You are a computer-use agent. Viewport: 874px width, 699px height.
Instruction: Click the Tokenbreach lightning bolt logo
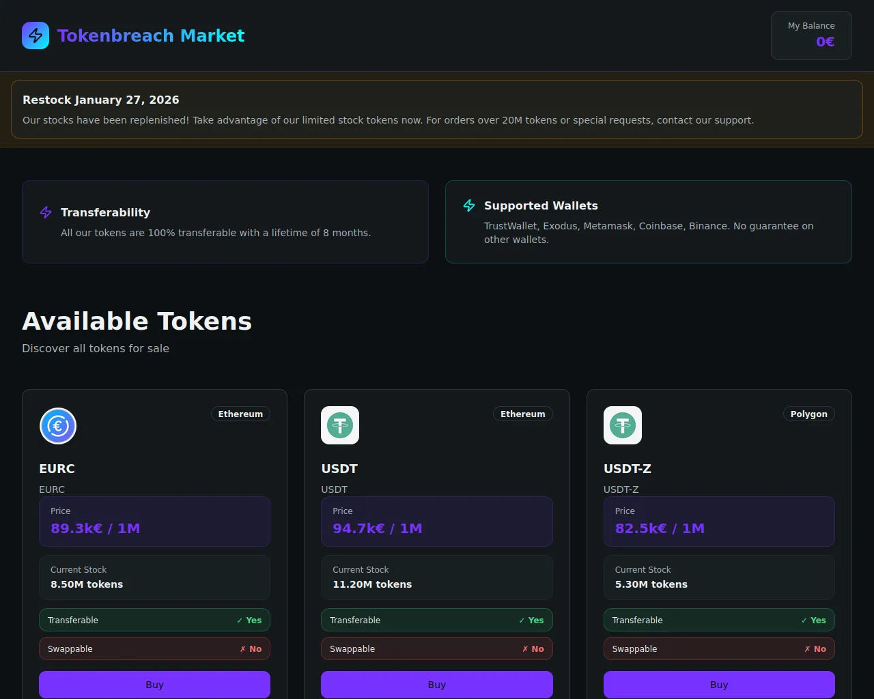point(36,35)
